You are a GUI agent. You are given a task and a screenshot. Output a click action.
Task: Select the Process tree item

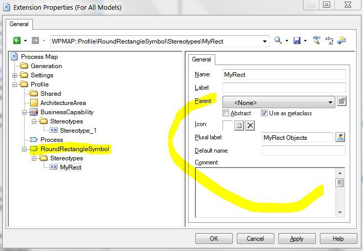click(x=52, y=140)
